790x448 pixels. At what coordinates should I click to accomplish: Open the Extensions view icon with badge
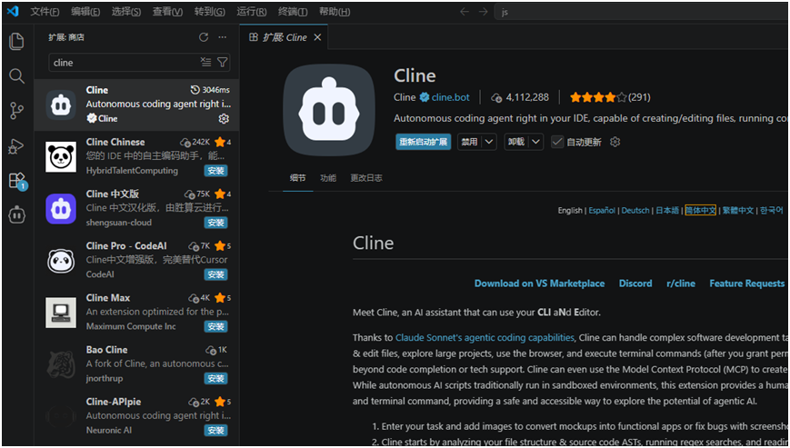(x=17, y=181)
